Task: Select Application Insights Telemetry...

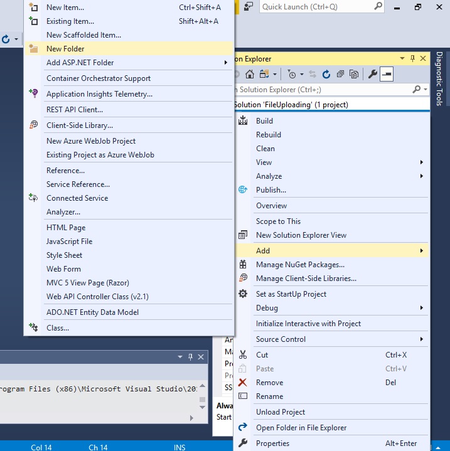Action: [129, 94]
